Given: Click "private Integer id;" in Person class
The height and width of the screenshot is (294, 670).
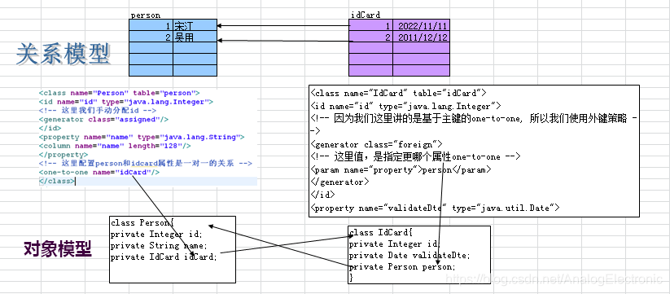Looking at the screenshot, I should (156, 235).
